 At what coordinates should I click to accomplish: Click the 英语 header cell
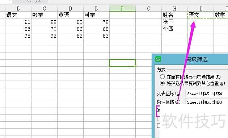(70, 15)
